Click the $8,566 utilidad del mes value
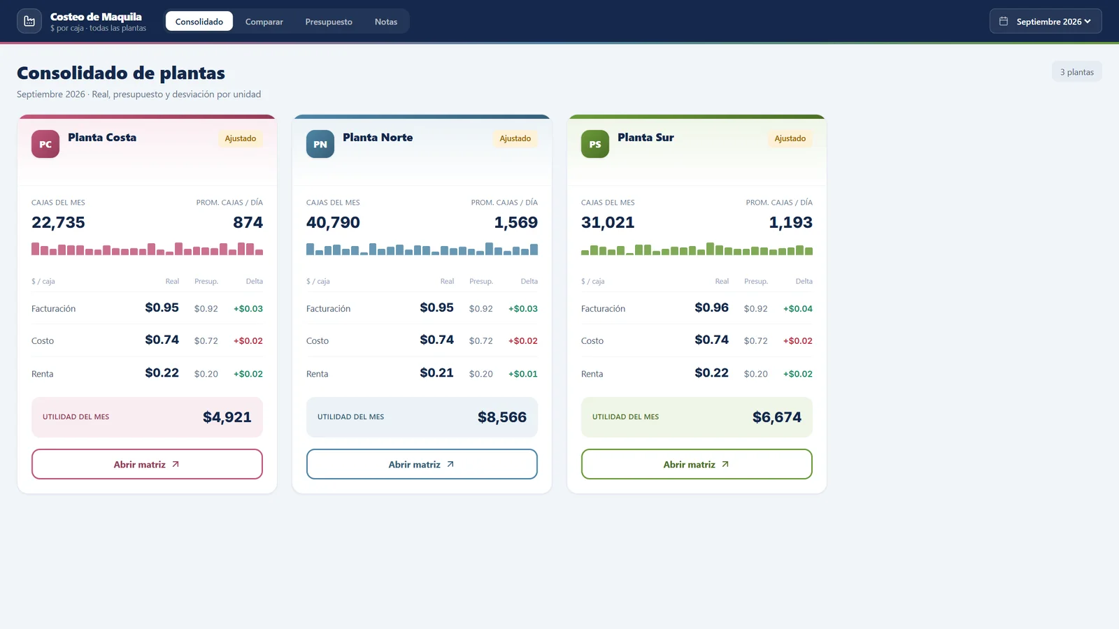This screenshot has width=1119, height=629. pyautogui.click(x=502, y=417)
